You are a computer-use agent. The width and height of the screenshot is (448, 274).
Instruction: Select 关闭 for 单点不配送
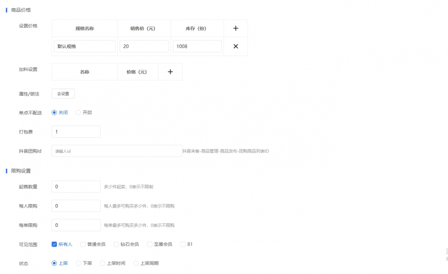tap(55, 113)
